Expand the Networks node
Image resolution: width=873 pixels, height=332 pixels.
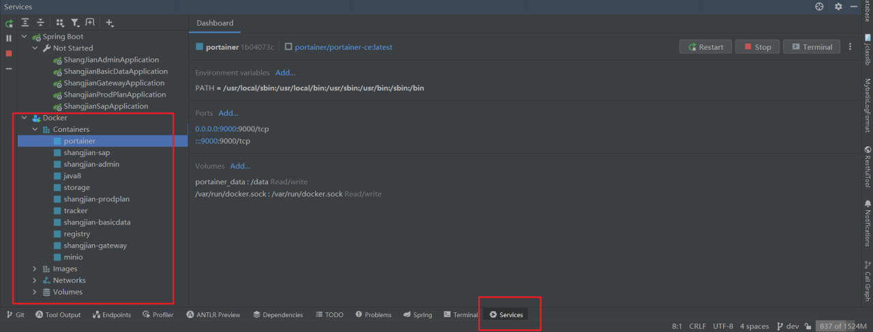coord(35,280)
